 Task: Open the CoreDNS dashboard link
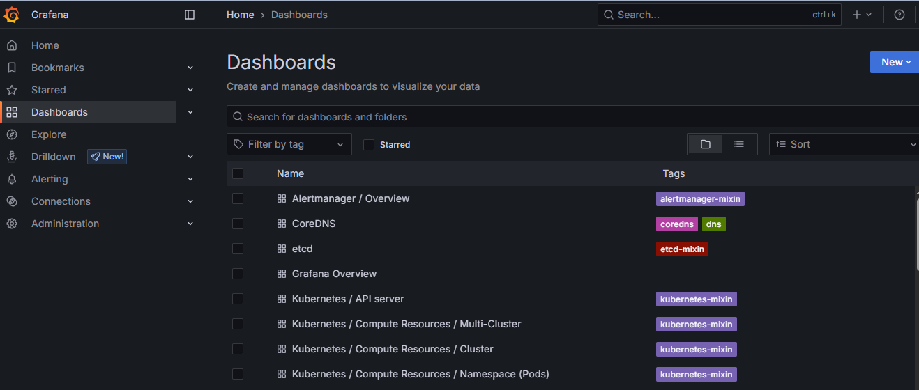coord(314,224)
